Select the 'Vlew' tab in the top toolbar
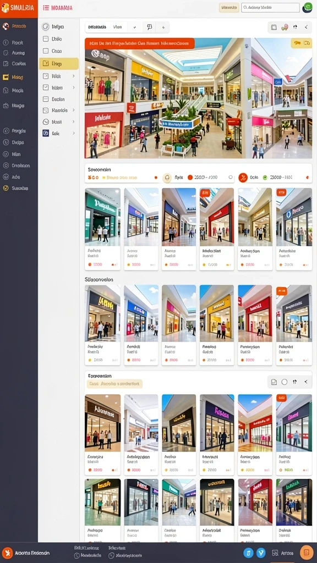 [x=118, y=27]
